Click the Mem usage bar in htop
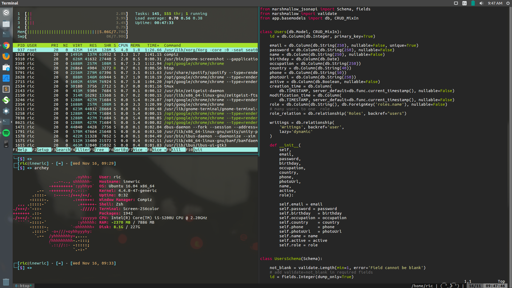The width and height of the screenshot is (512, 288). click(73, 32)
